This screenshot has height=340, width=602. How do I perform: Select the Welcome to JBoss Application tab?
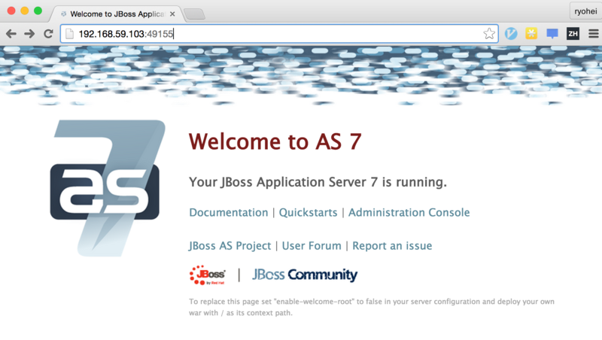click(x=115, y=14)
